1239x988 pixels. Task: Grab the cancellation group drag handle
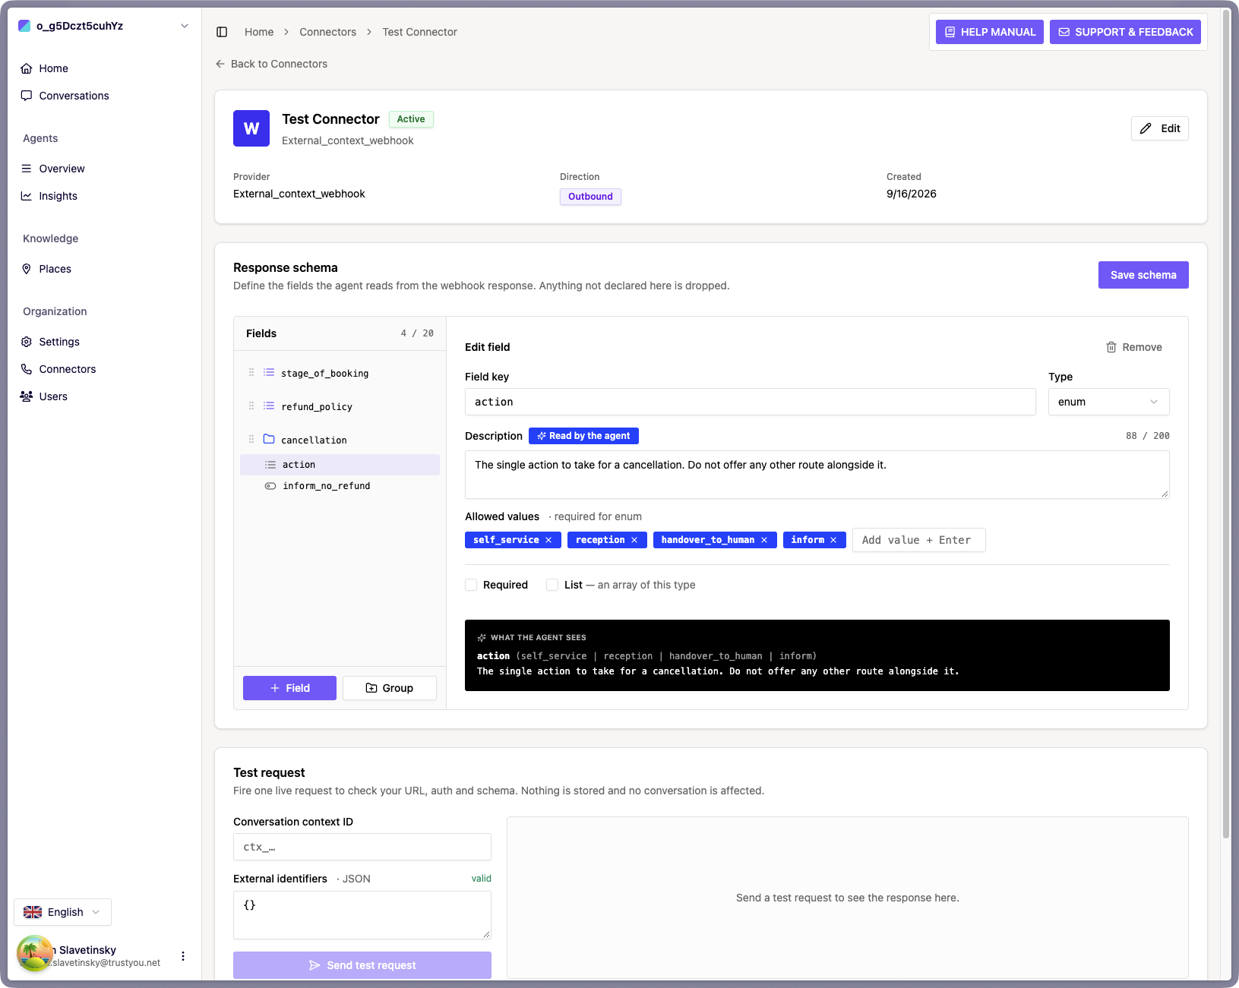click(x=251, y=440)
